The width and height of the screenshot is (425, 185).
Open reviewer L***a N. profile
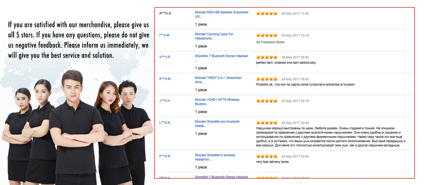pos(165,122)
